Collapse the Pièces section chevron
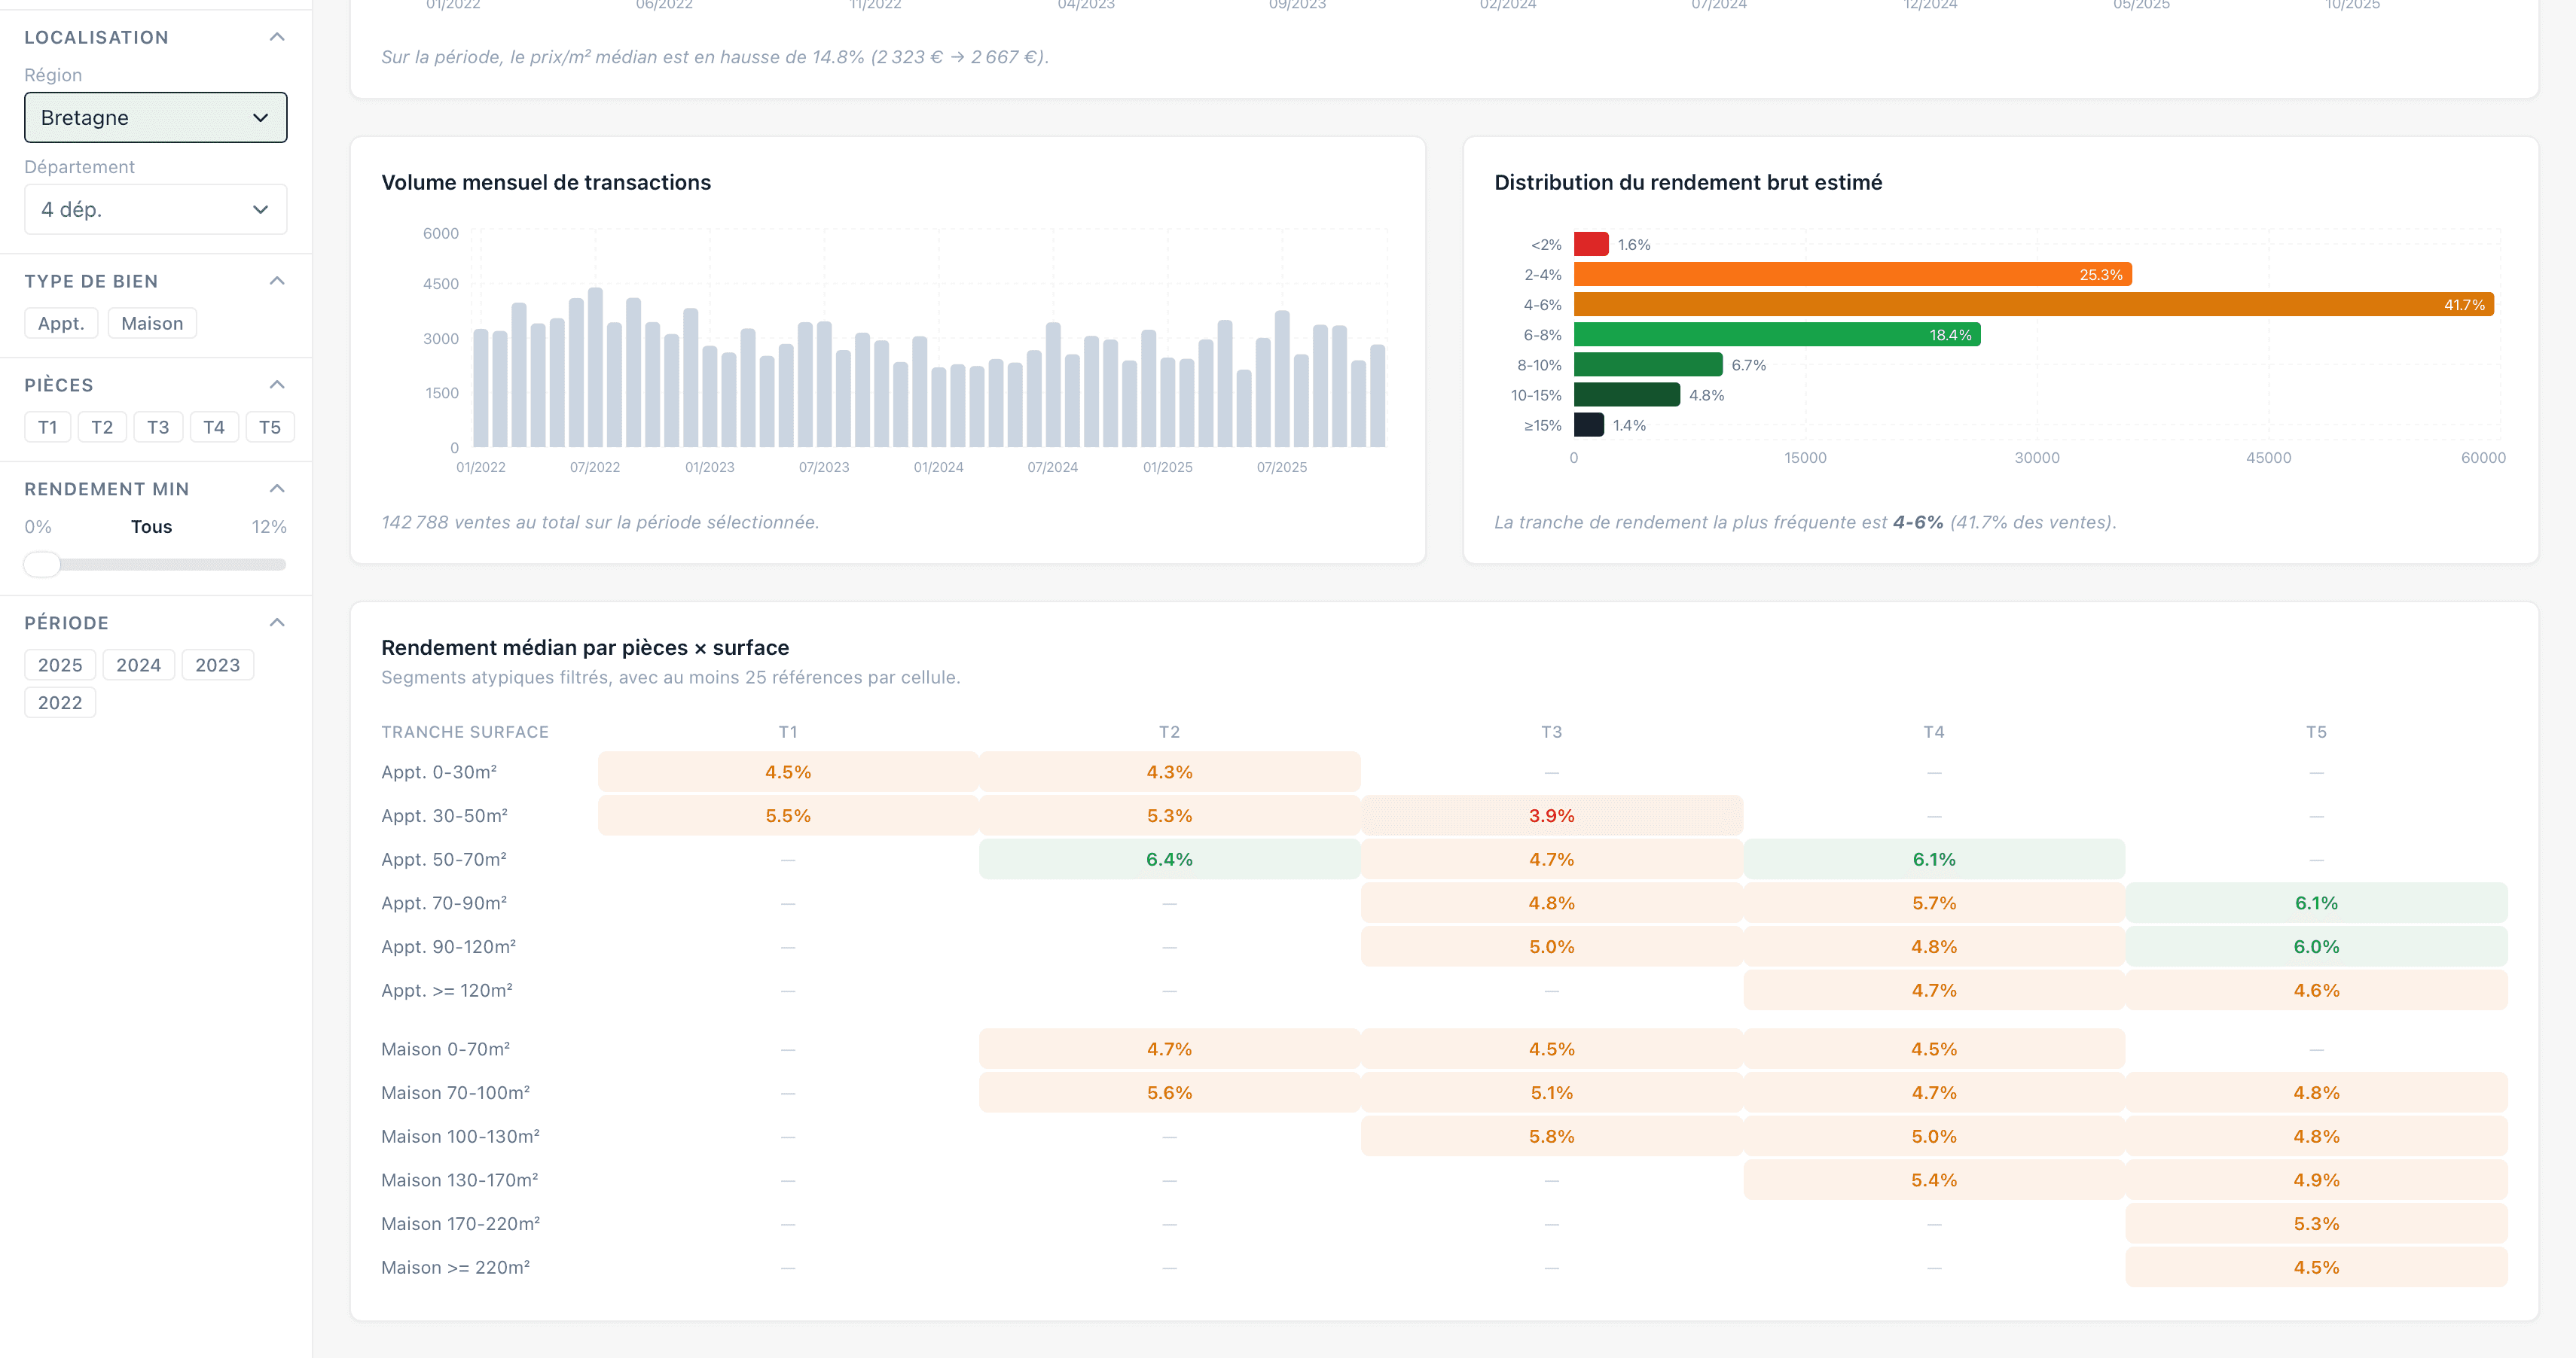The width and height of the screenshot is (2576, 1358). (277, 385)
